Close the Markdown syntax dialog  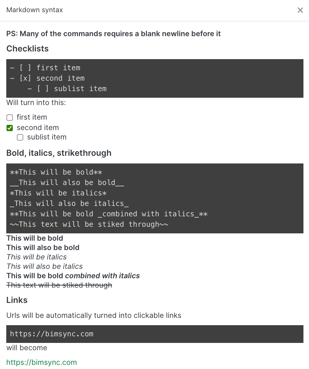300,10
